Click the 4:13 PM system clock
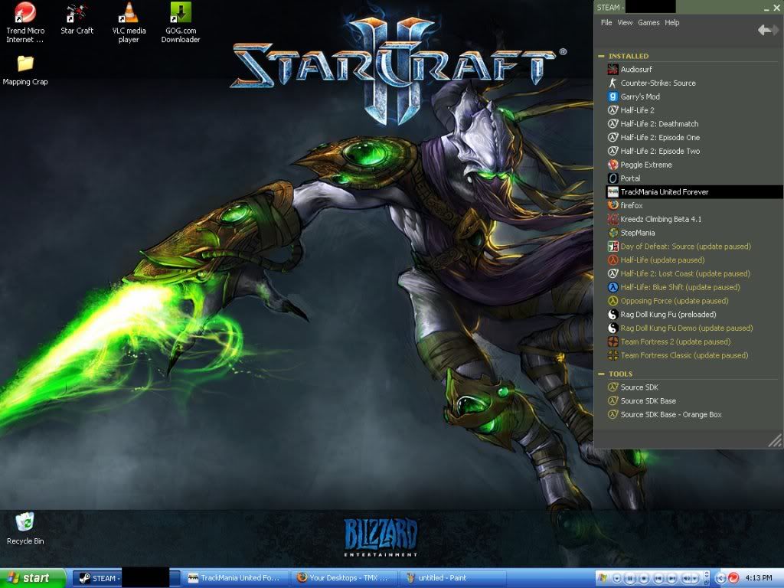The height and width of the screenshot is (588, 784). click(759, 577)
